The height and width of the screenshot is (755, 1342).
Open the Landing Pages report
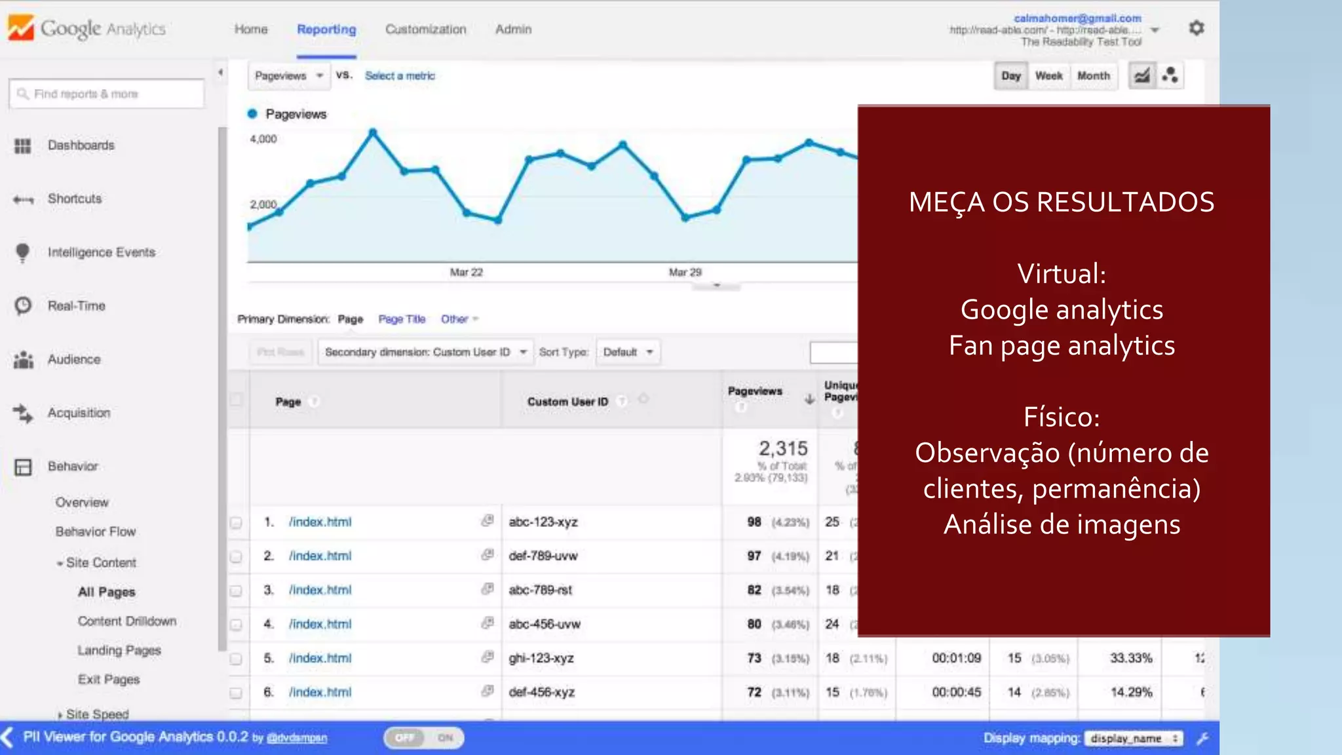[x=119, y=651]
